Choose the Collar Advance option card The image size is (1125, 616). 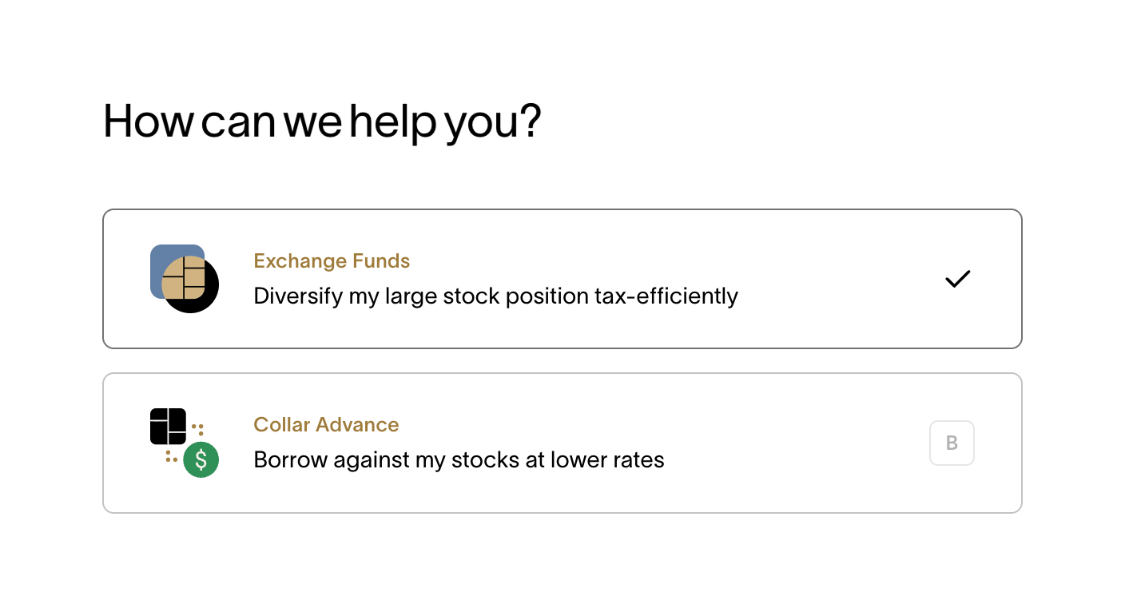tap(562, 443)
